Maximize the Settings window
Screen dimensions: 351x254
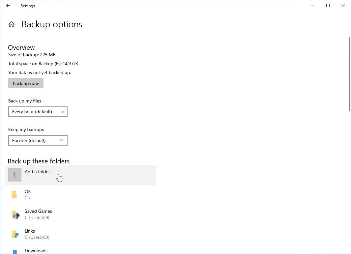coord(328,6)
